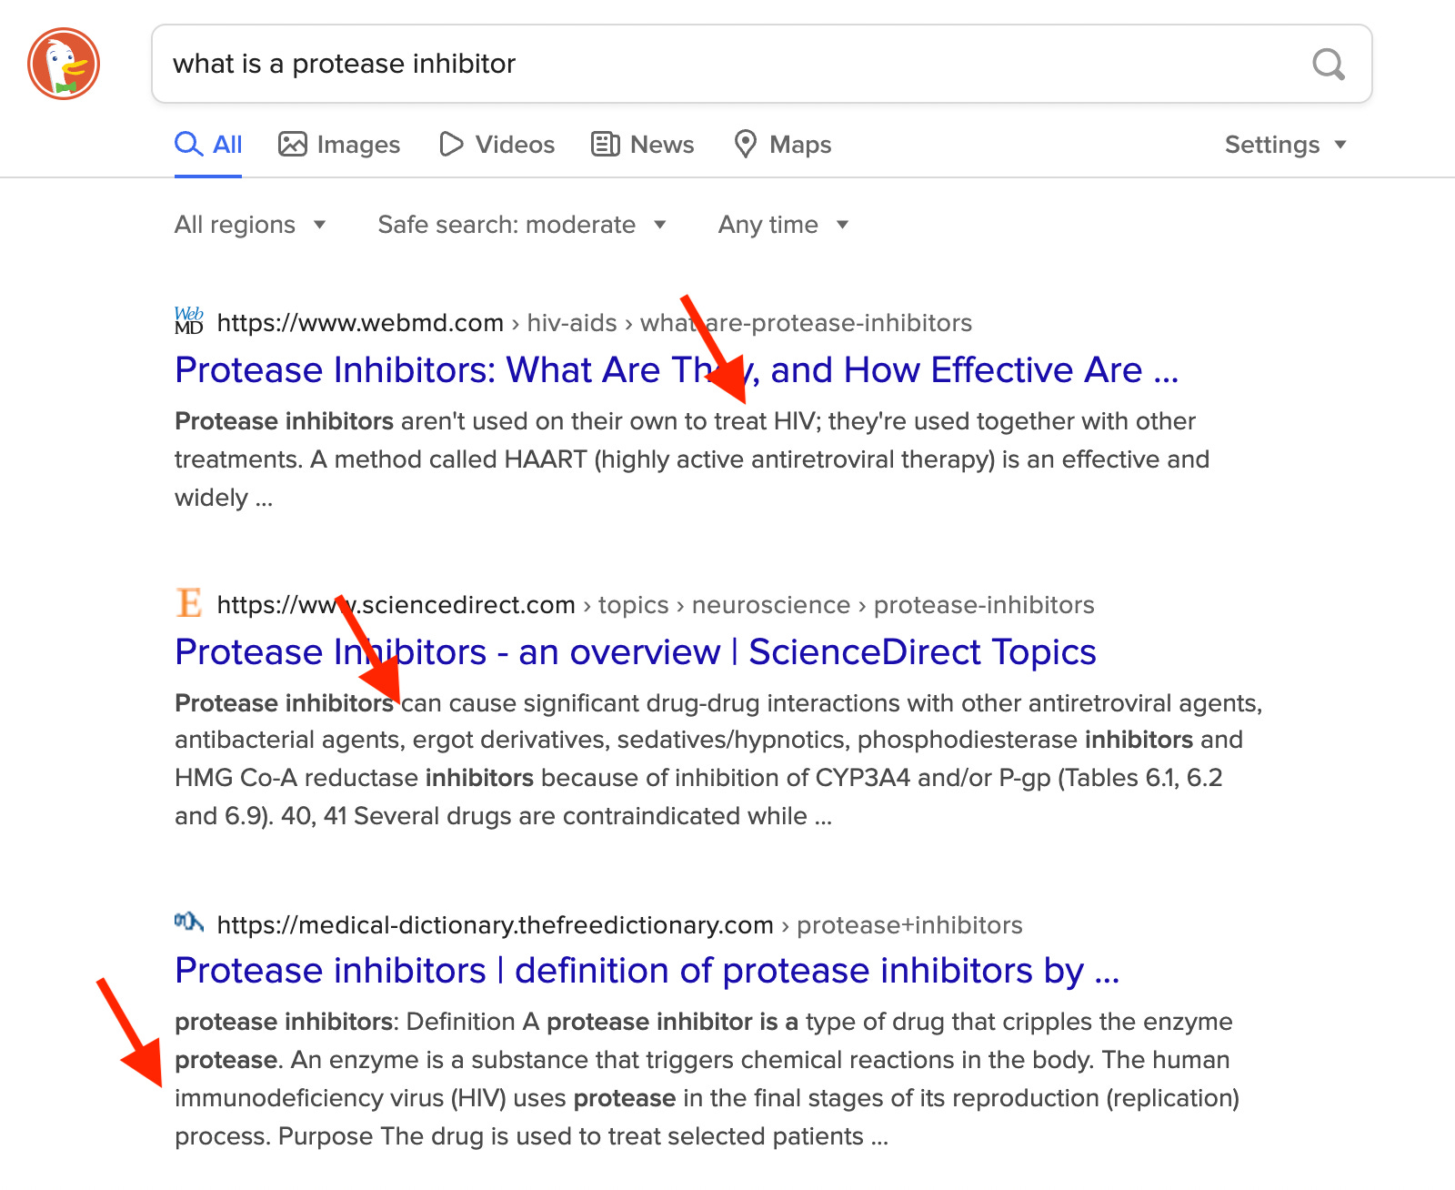1455x1190 pixels.
Task: Click the WebMD favicon
Action: tap(189, 321)
